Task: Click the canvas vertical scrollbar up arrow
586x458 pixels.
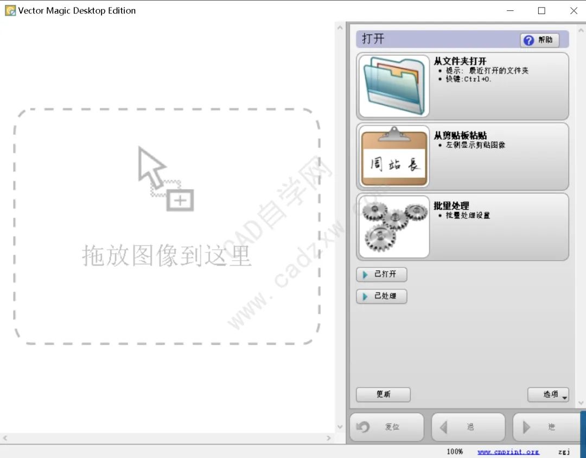Action: tap(340, 28)
